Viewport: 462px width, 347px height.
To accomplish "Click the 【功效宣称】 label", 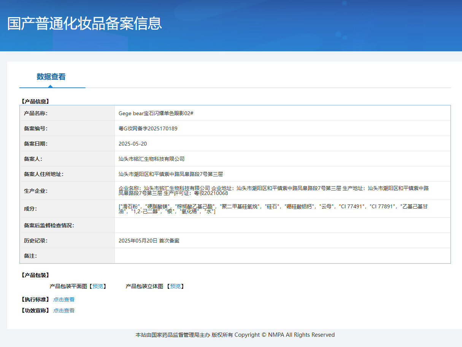I will click(x=35, y=311).
